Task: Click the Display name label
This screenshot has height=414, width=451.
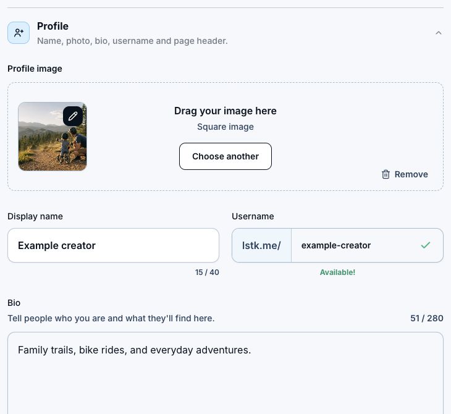Action: click(35, 216)
